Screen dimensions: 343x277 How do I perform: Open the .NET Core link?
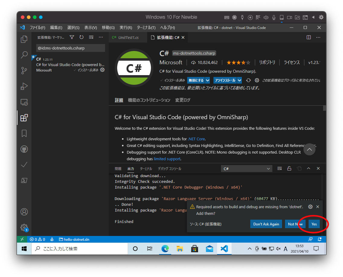coord(197,139)
